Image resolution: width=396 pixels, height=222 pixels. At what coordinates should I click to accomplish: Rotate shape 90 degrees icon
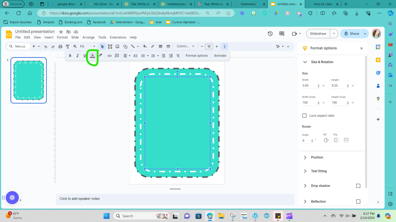(326, 140)
